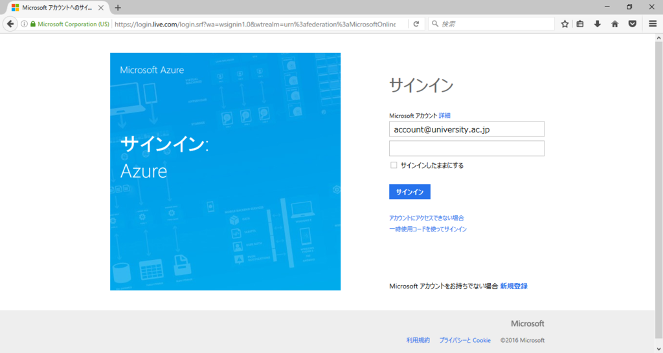
Task: Click the Microsoft logo text in footer
Action: [527, 323]
